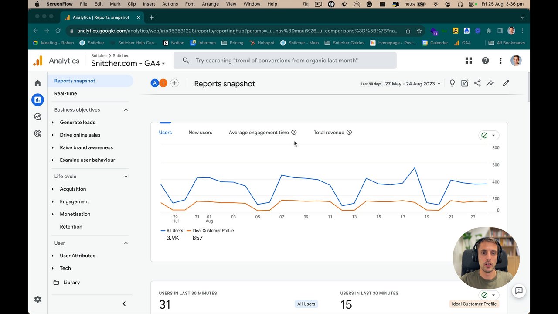Click the Share this report icon
Screen dimensions: 558x314
click(477, 83)
